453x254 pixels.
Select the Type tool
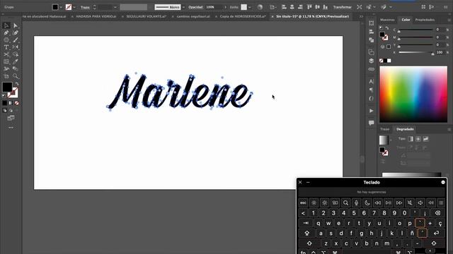pyautogui.click(x=6, y=47)
